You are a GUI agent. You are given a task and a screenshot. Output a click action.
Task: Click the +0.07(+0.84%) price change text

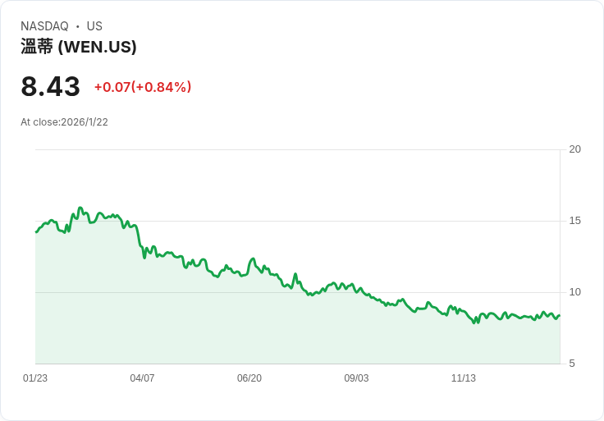[x=143, y=87]
